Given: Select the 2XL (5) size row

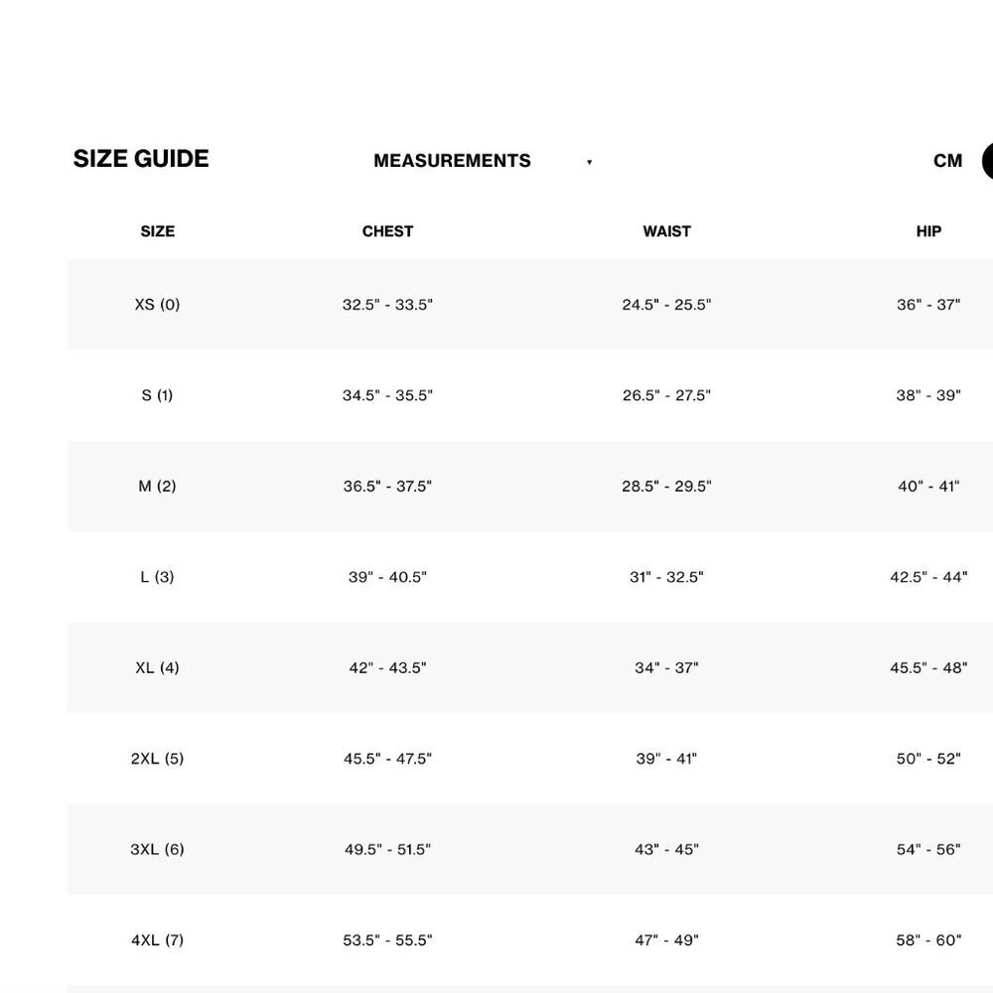Looking at the screenshot, I should tap(530, 759).
